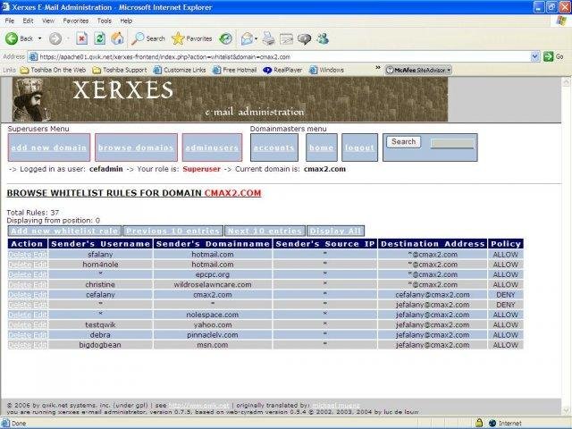
Task: Click the Edit page icon in the toolbar
Action: tap(286, 38)
